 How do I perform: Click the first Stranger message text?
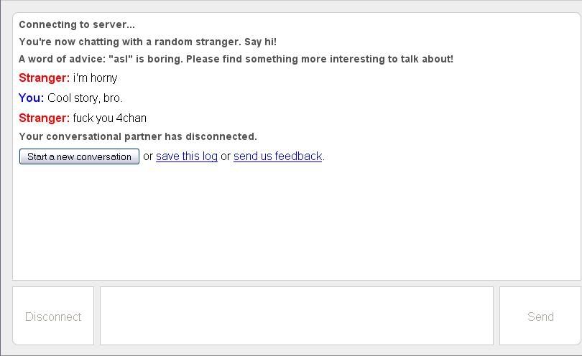(x=95, y=78)
